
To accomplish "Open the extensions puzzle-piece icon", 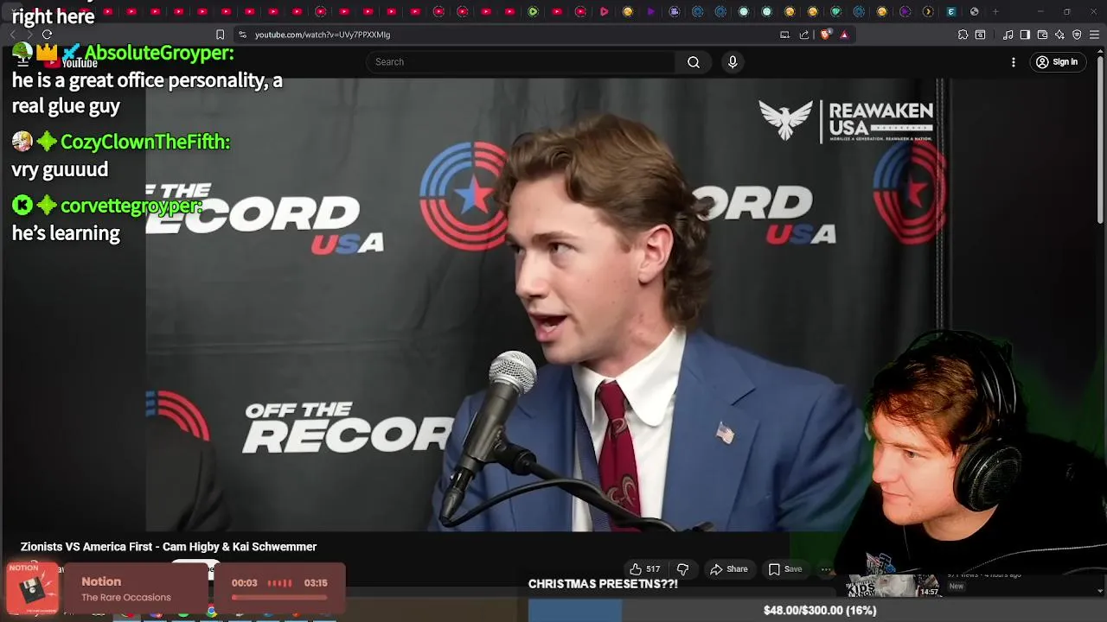I will pos(963,35).
